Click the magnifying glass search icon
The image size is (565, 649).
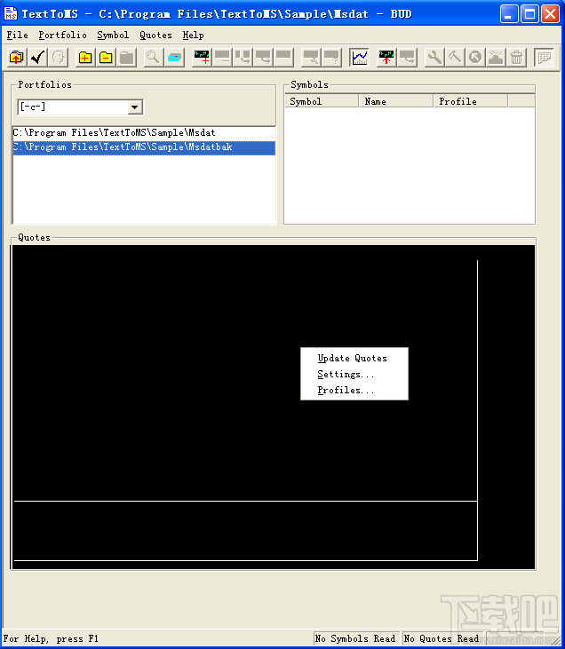pos(153,58)
